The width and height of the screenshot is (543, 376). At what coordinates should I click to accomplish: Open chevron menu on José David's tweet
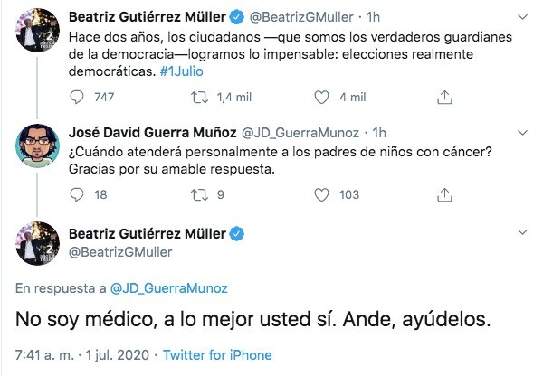[x=522, y=133]
